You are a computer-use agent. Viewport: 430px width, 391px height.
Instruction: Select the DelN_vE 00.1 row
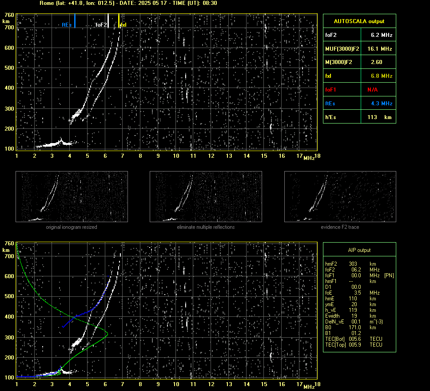tap(354, 322)
